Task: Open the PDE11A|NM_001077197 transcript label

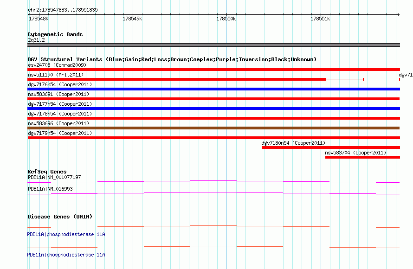Action: coord(54,178)
